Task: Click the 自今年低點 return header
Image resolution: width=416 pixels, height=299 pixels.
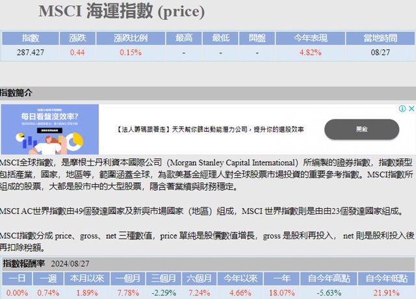Action: pyautogui.click(x=386, y=278)
